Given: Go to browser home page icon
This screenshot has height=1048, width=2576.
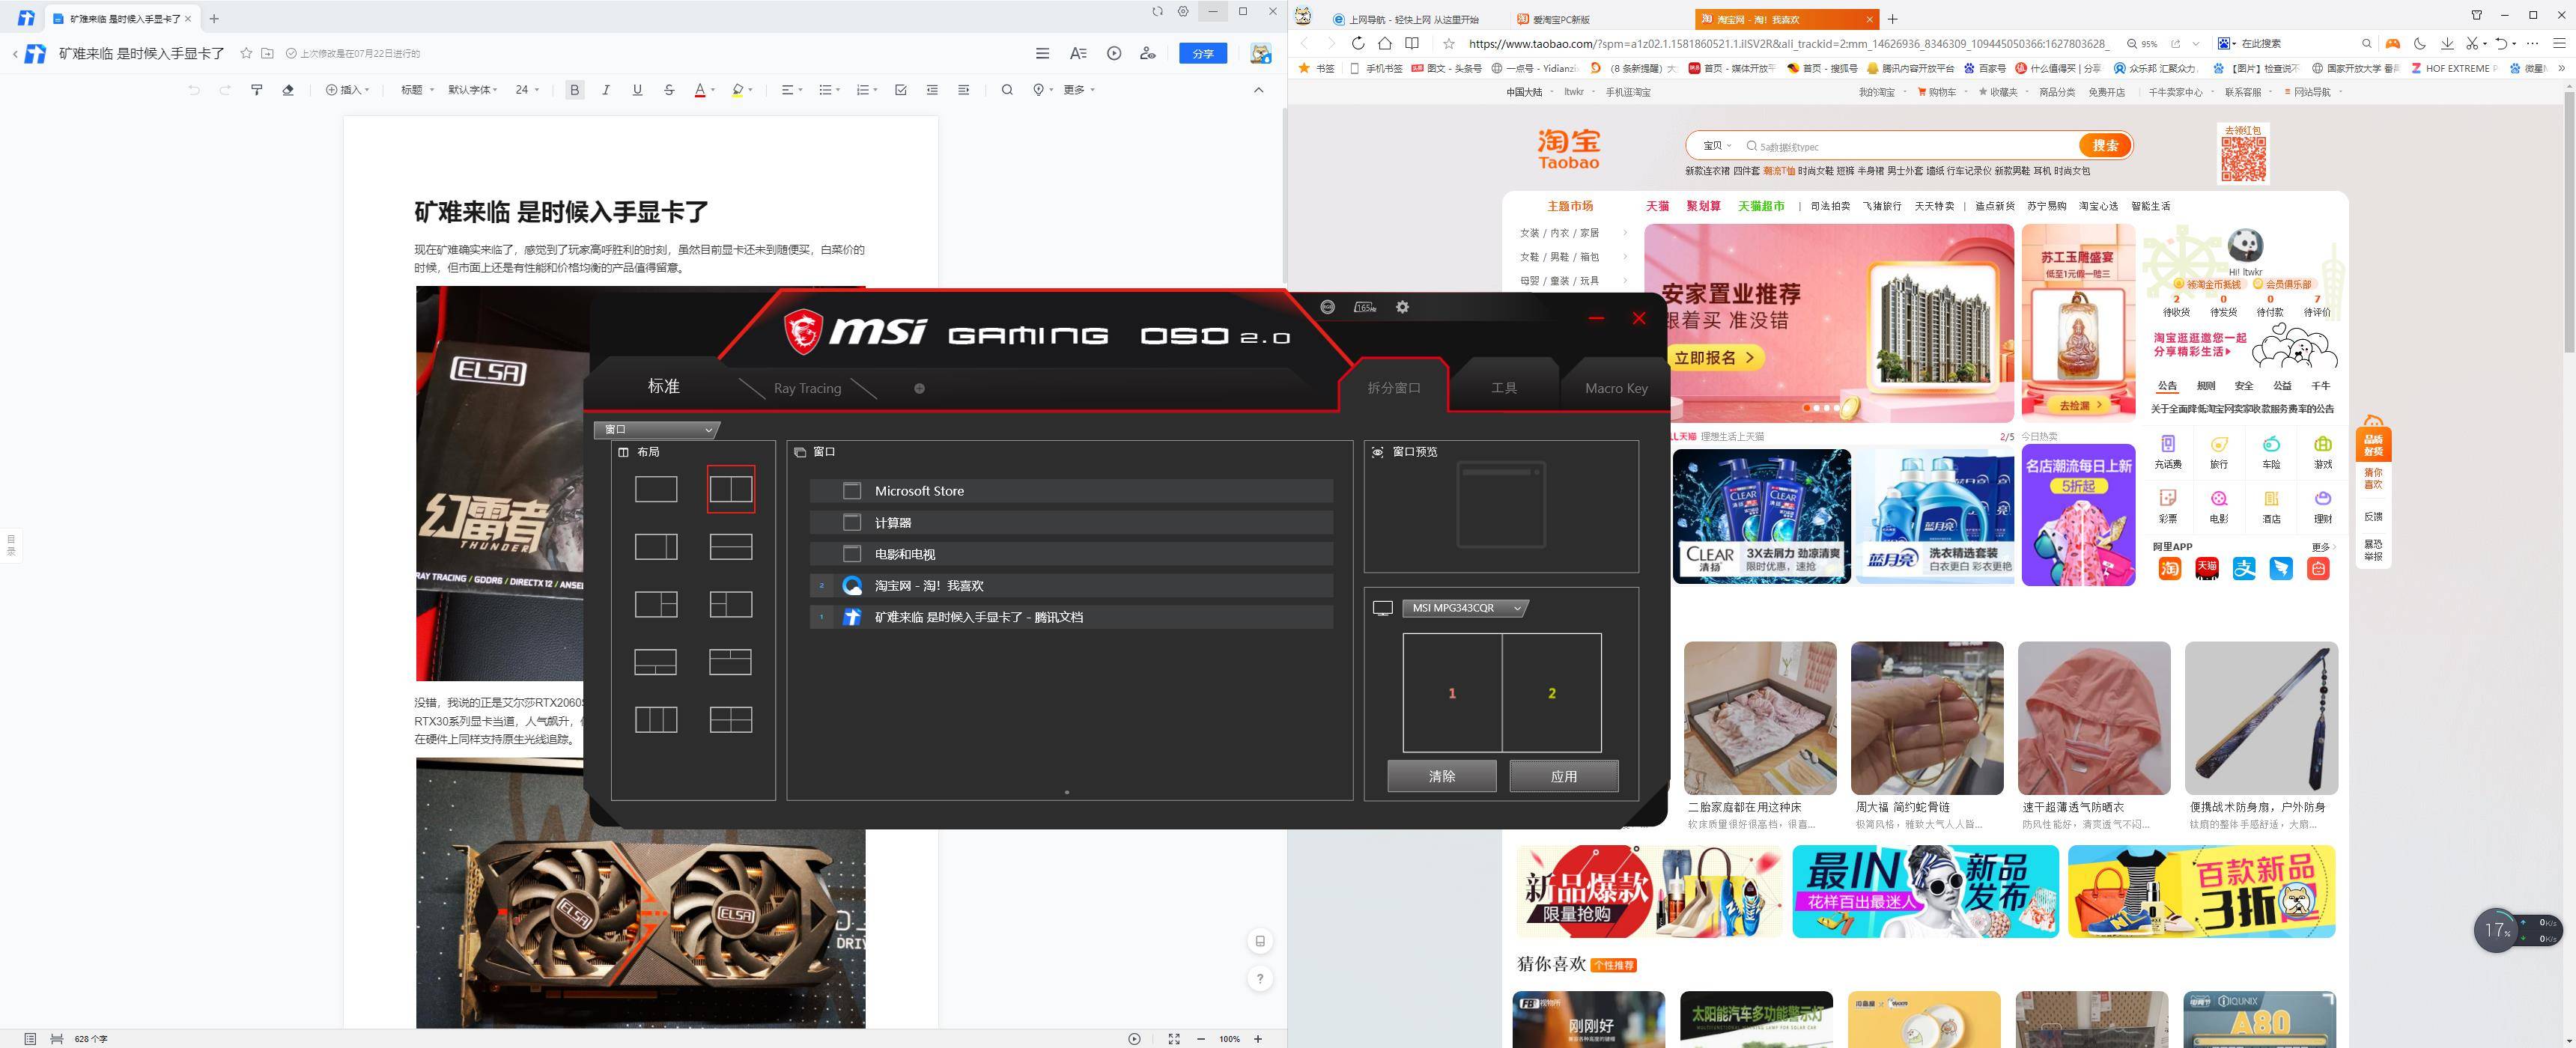Looking at the screenshot, I should pyautogui.click(x=1385, y=43).
